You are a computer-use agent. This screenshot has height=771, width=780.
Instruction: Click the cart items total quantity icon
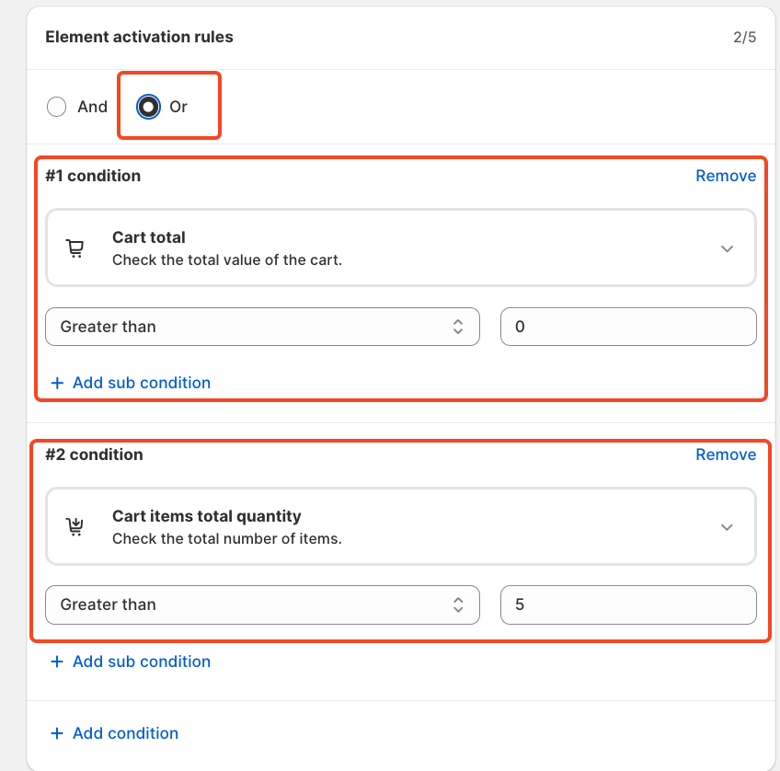pos(75,527)
